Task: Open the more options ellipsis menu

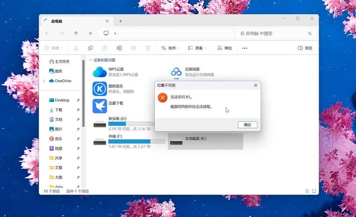Action: click(x=245, y=48)
